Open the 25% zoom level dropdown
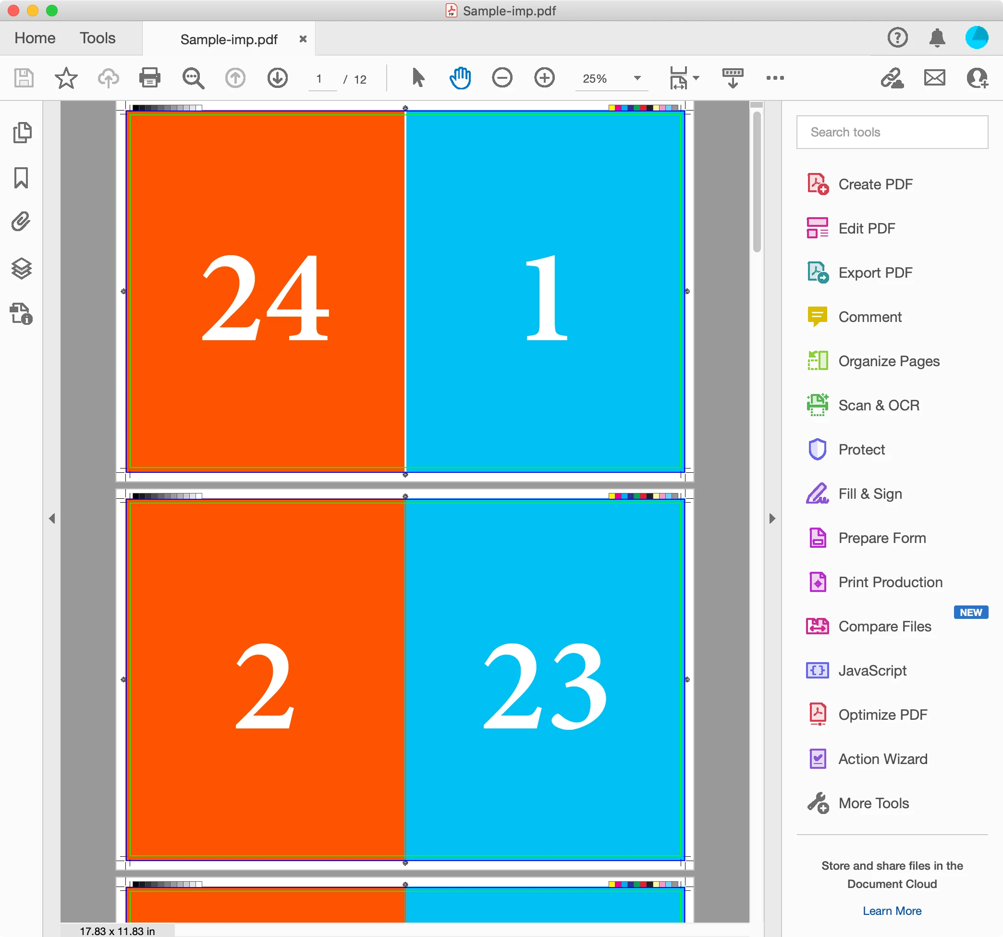This screenshot has height=937, width=1003. (637, 78)
